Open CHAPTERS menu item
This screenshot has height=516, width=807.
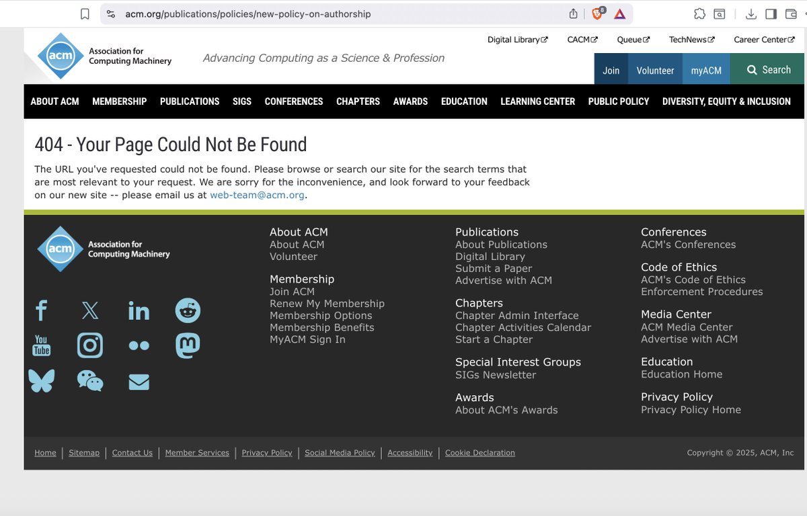tap(358, 101)
